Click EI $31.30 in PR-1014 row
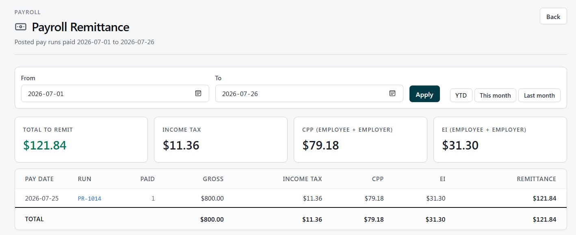This screenshot has height=235, width=576. 436,199
